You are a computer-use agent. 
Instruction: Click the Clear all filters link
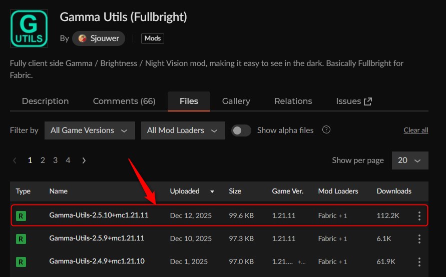point(415,130)
